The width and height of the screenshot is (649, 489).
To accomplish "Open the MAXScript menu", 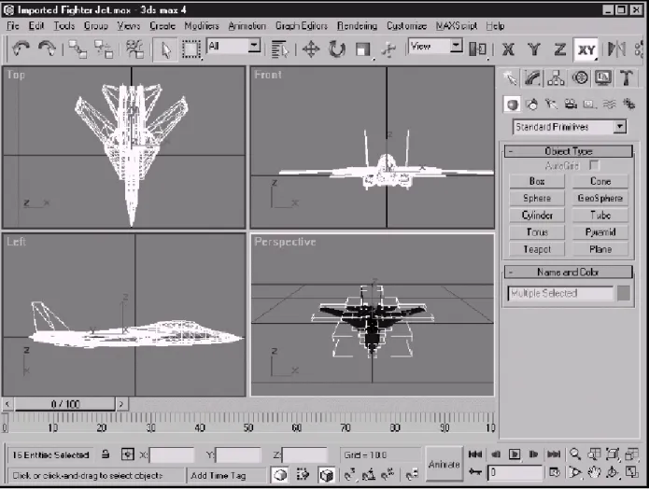I will click(x=457, y=25).
